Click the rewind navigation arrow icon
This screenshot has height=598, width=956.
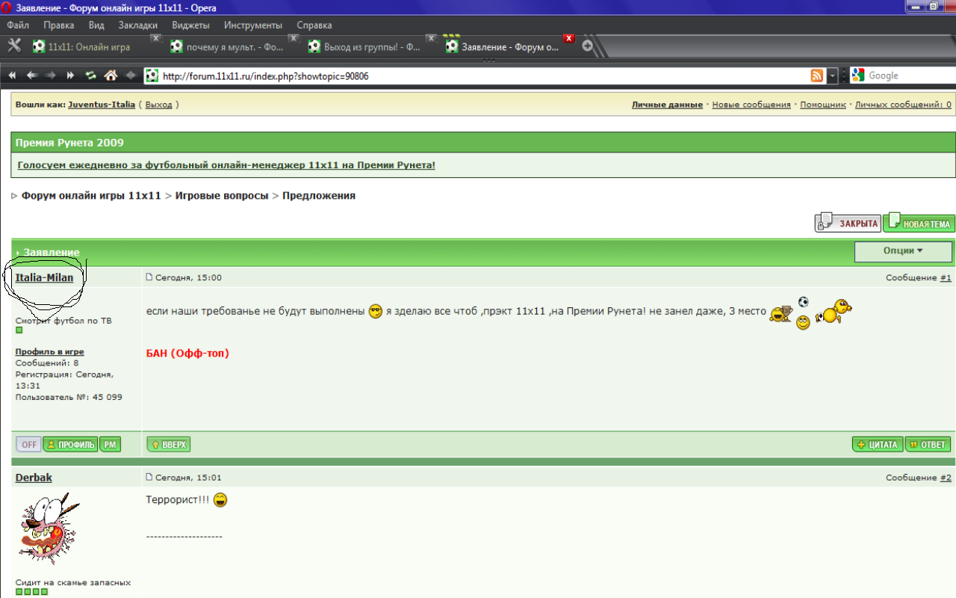(13, 75)
